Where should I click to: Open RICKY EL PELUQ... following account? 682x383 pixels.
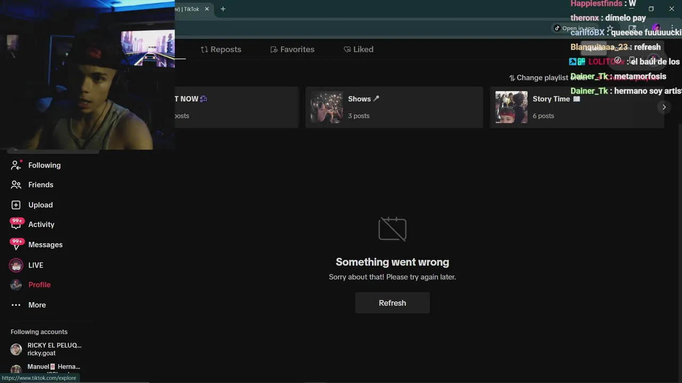point(46,349)
